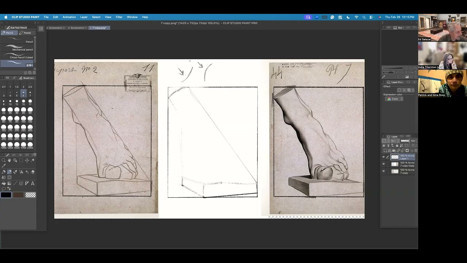Select the Auto select magic wand tool
Screen dimensions: 467x263
point(32,160)
